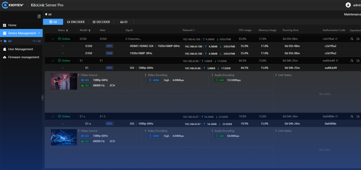This screenshot has width=361, height=170.
Task: Copy the authorization code ea48cb49
Action: 336,61
